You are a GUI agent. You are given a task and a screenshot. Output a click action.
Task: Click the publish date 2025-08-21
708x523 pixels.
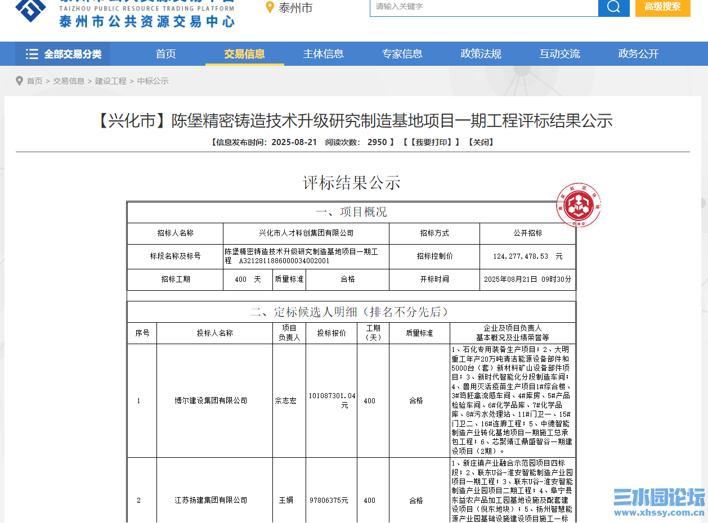click(294, 142)
